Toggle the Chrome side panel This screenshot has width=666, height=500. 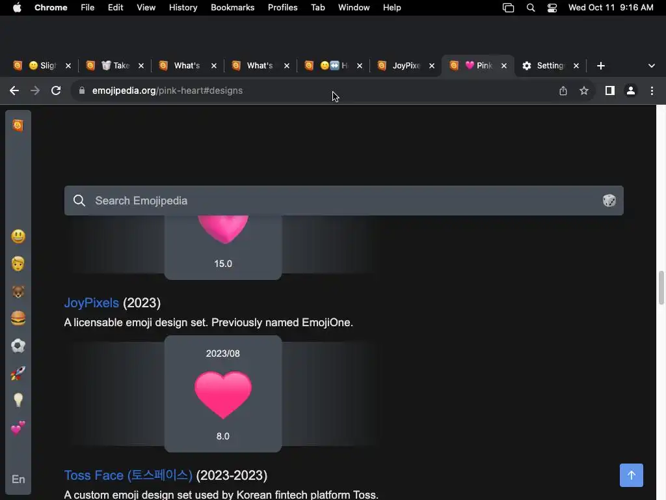(609, 90)
